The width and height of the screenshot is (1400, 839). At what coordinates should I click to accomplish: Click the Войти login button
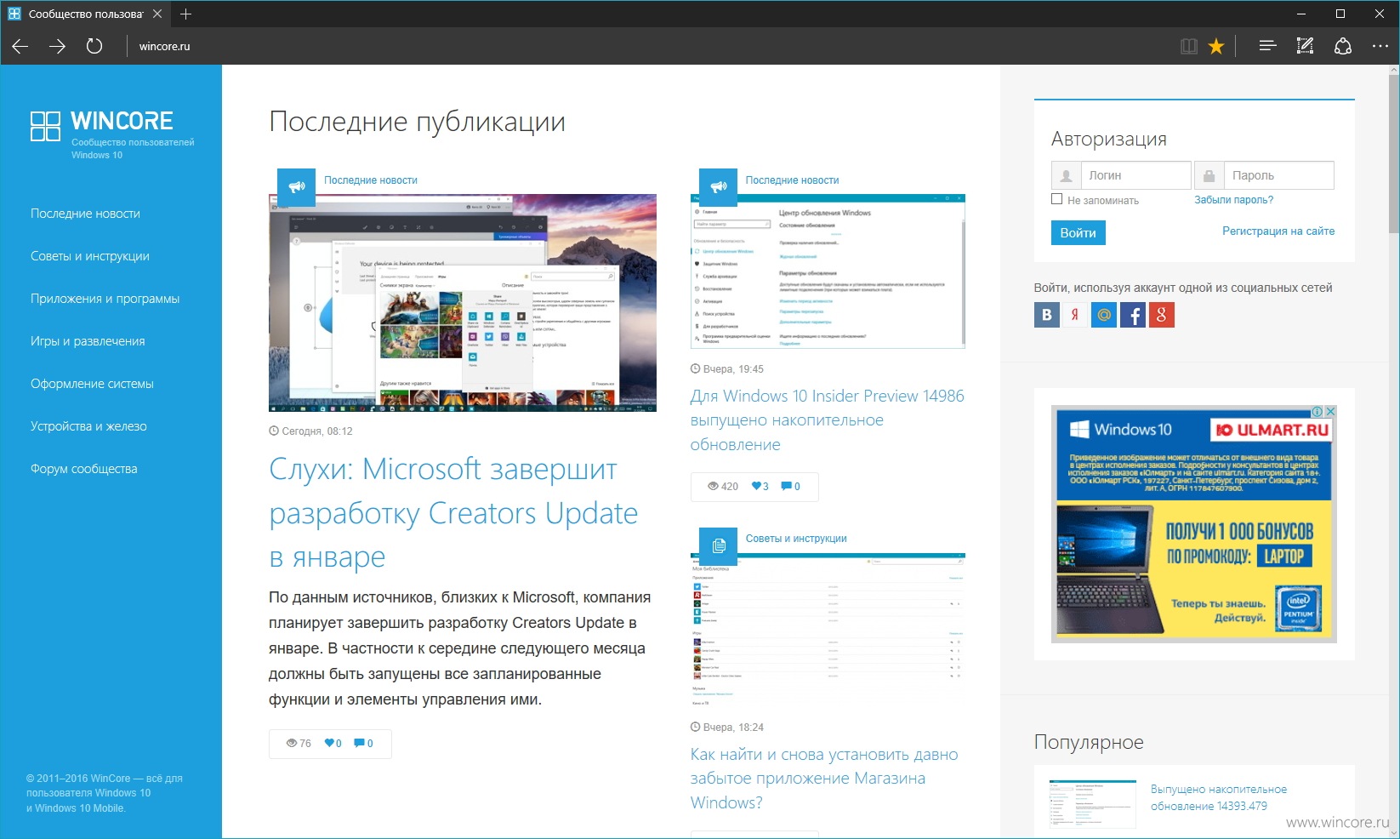tap(1078, 233)
